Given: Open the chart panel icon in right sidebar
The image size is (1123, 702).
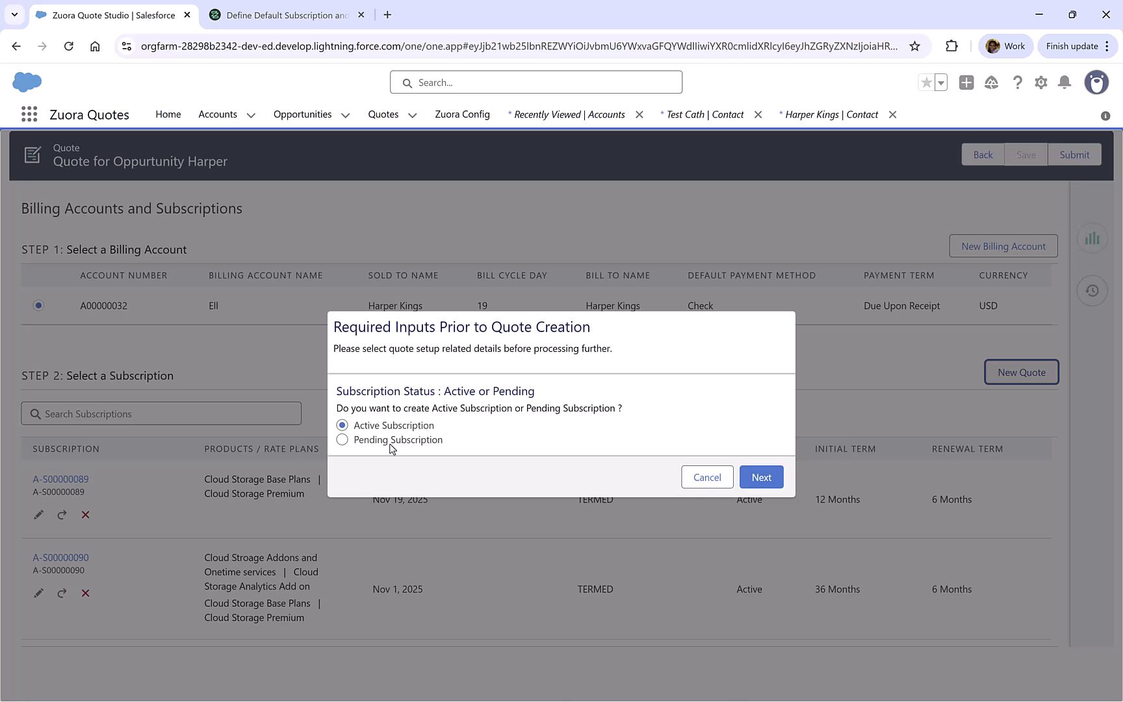Looking at the screenshot, I should 1092,238.
